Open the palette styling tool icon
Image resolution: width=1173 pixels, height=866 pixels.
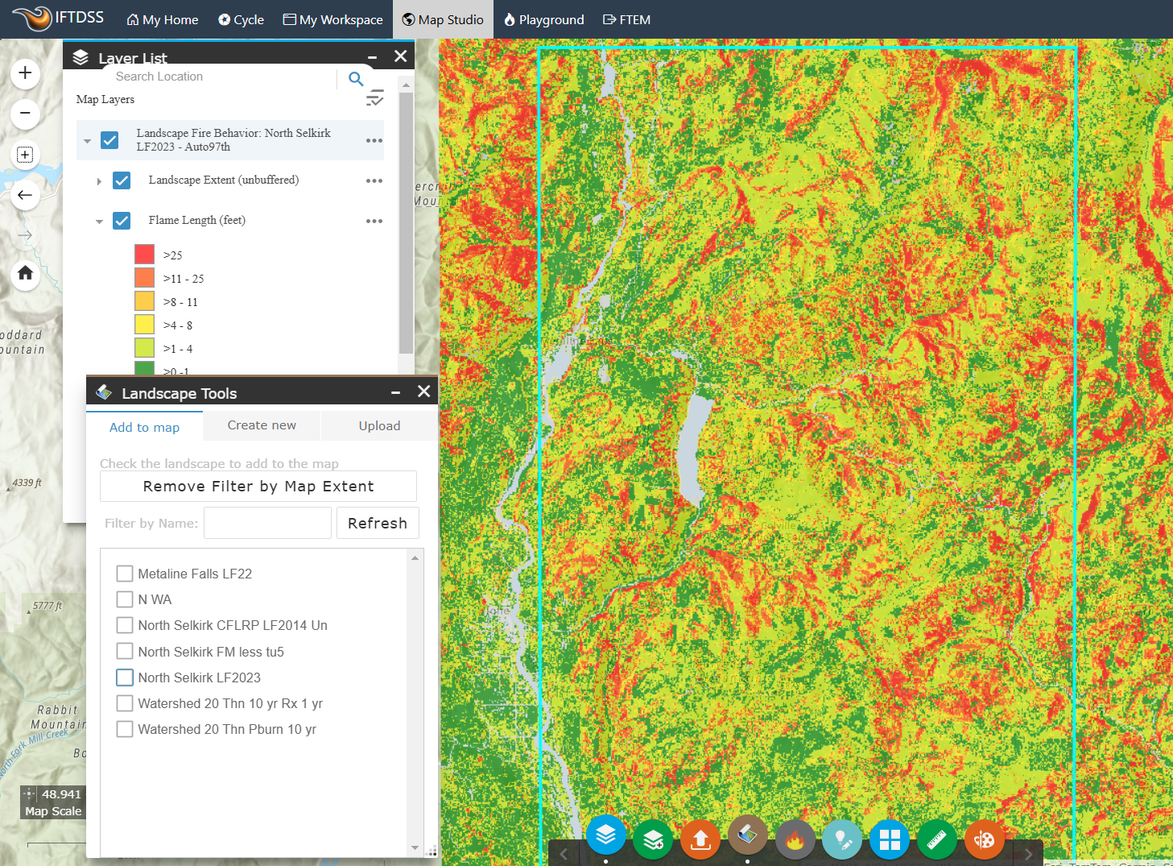(x=985, y=839)
